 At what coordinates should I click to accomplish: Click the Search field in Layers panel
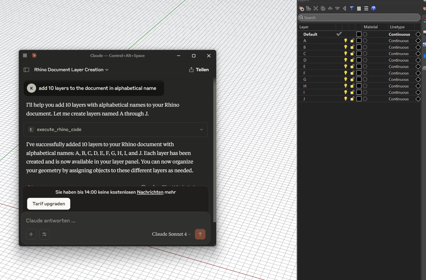coord(359,18)
